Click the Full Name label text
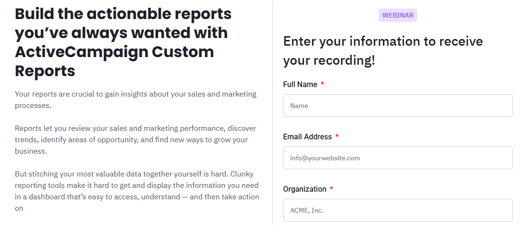The width and height of the screenshot is (520, 225). (300, 85)
